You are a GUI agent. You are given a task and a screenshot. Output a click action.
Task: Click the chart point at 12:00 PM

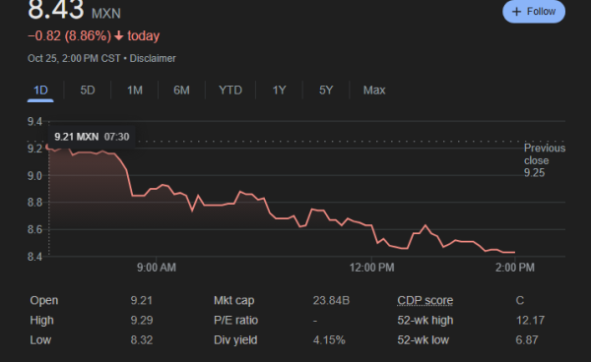click(371, 225)
